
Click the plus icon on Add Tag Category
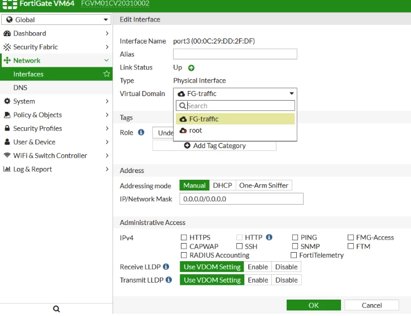click(x=187, y=145)
